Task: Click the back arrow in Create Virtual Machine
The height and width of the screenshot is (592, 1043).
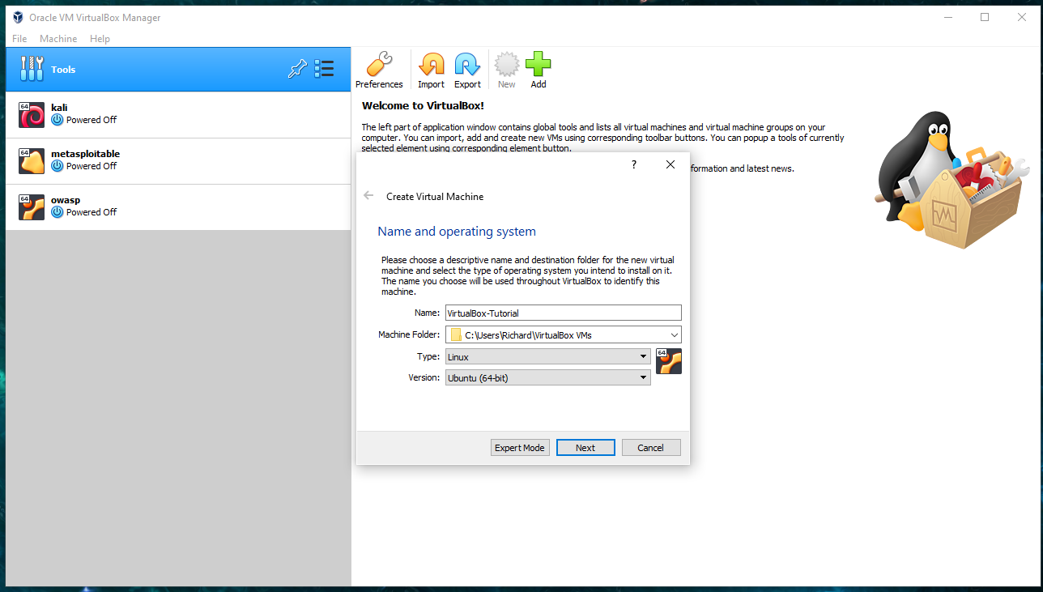Action: click(369, 196)
